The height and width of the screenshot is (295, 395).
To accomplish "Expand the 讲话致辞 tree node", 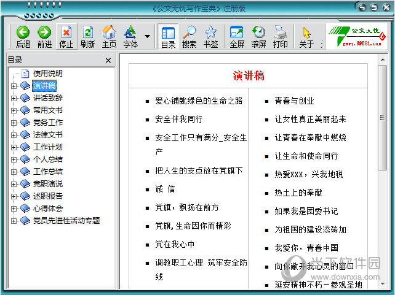I will [x=14, y=98].
